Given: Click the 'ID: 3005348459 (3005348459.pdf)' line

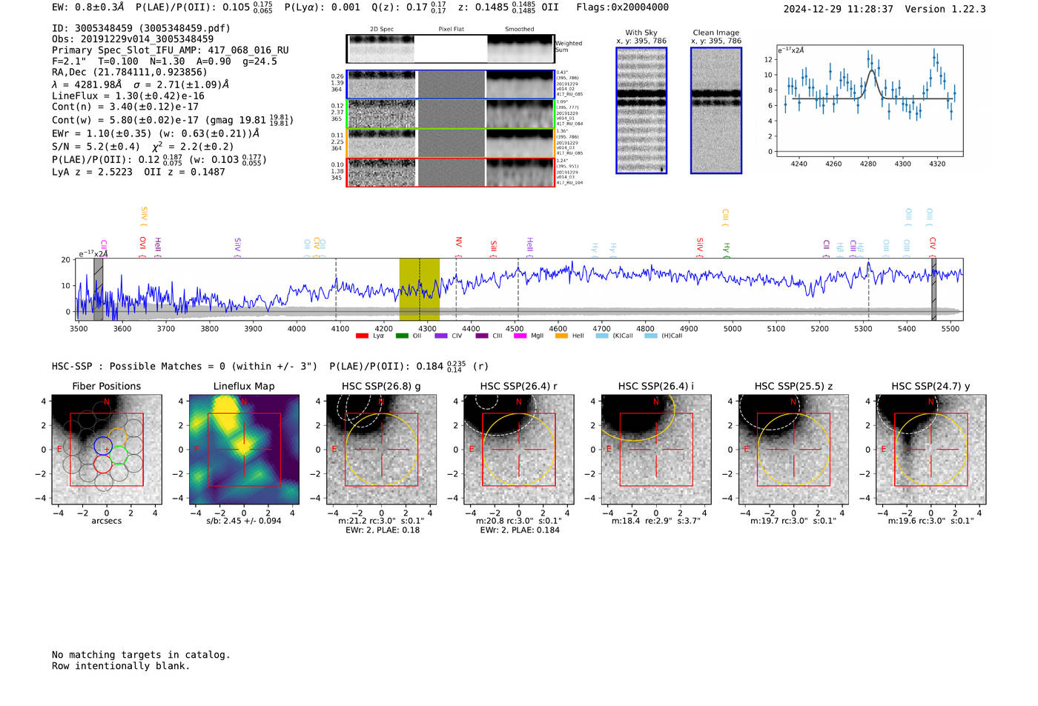Looking at the screenshot, I should coord(141,28).
